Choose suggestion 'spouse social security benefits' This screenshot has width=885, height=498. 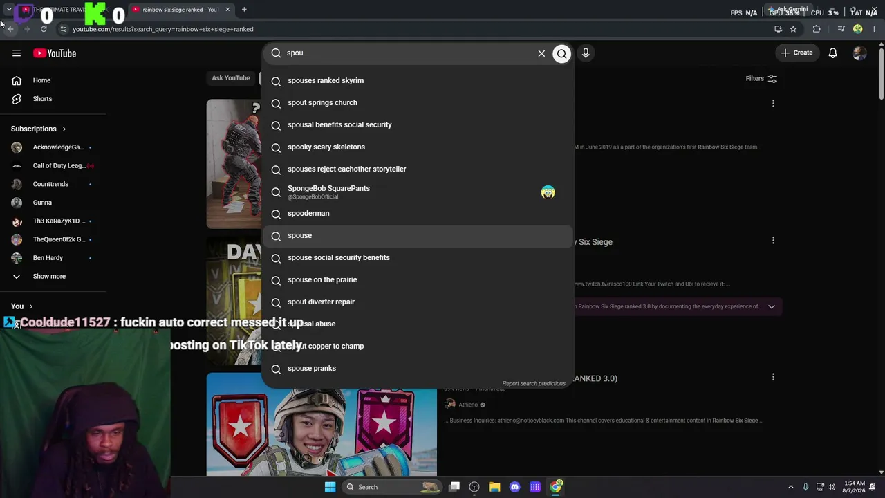pyautogui.click(x=418, y=257)
